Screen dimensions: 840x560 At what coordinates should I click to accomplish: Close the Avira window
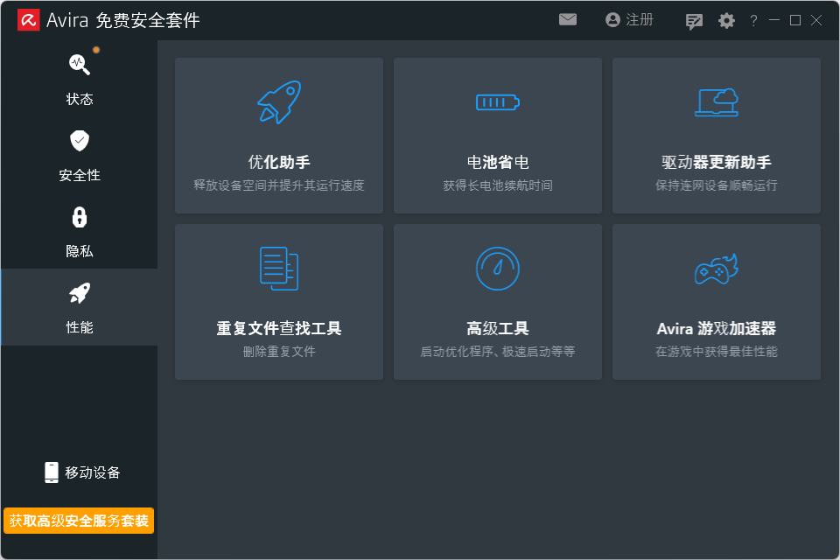816,20
